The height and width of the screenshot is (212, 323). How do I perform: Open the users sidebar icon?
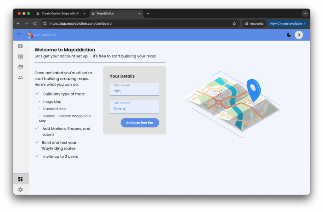[21, 77]
